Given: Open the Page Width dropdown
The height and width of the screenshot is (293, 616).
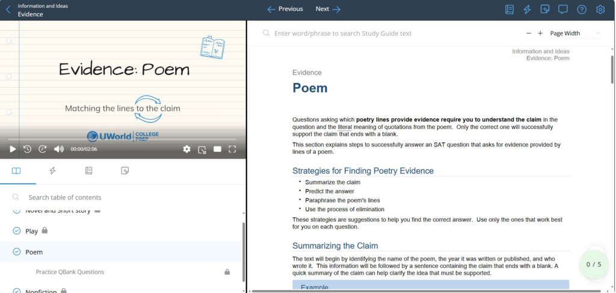Looking at the screenshot, I should click(x=575, y=34).
